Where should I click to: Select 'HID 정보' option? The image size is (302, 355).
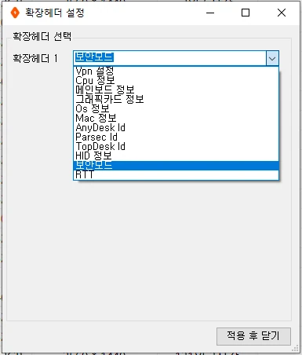[176, 156]
